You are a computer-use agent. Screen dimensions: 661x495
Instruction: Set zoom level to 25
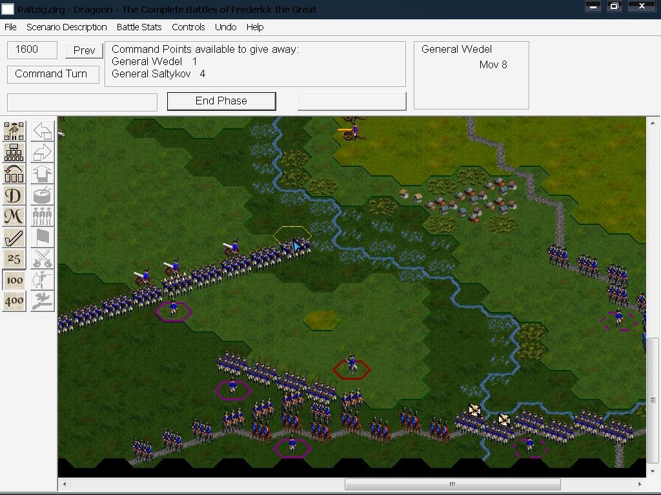14,258
